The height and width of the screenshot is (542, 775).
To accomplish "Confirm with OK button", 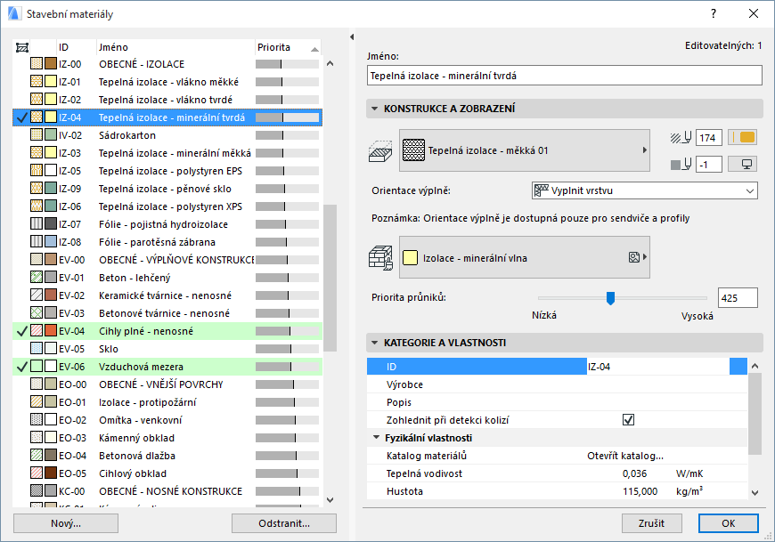I will [728, 523].
